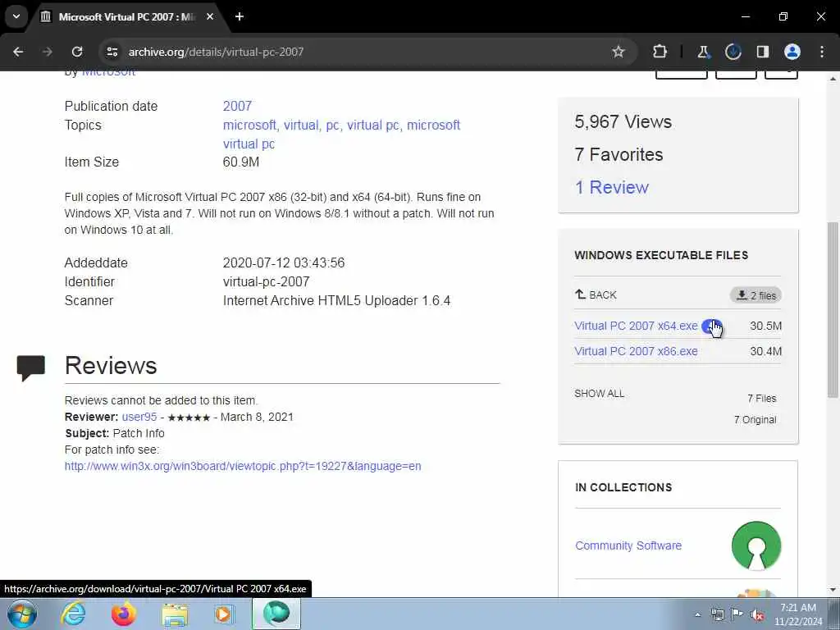Open the profile avatar menu

point(792,52)
